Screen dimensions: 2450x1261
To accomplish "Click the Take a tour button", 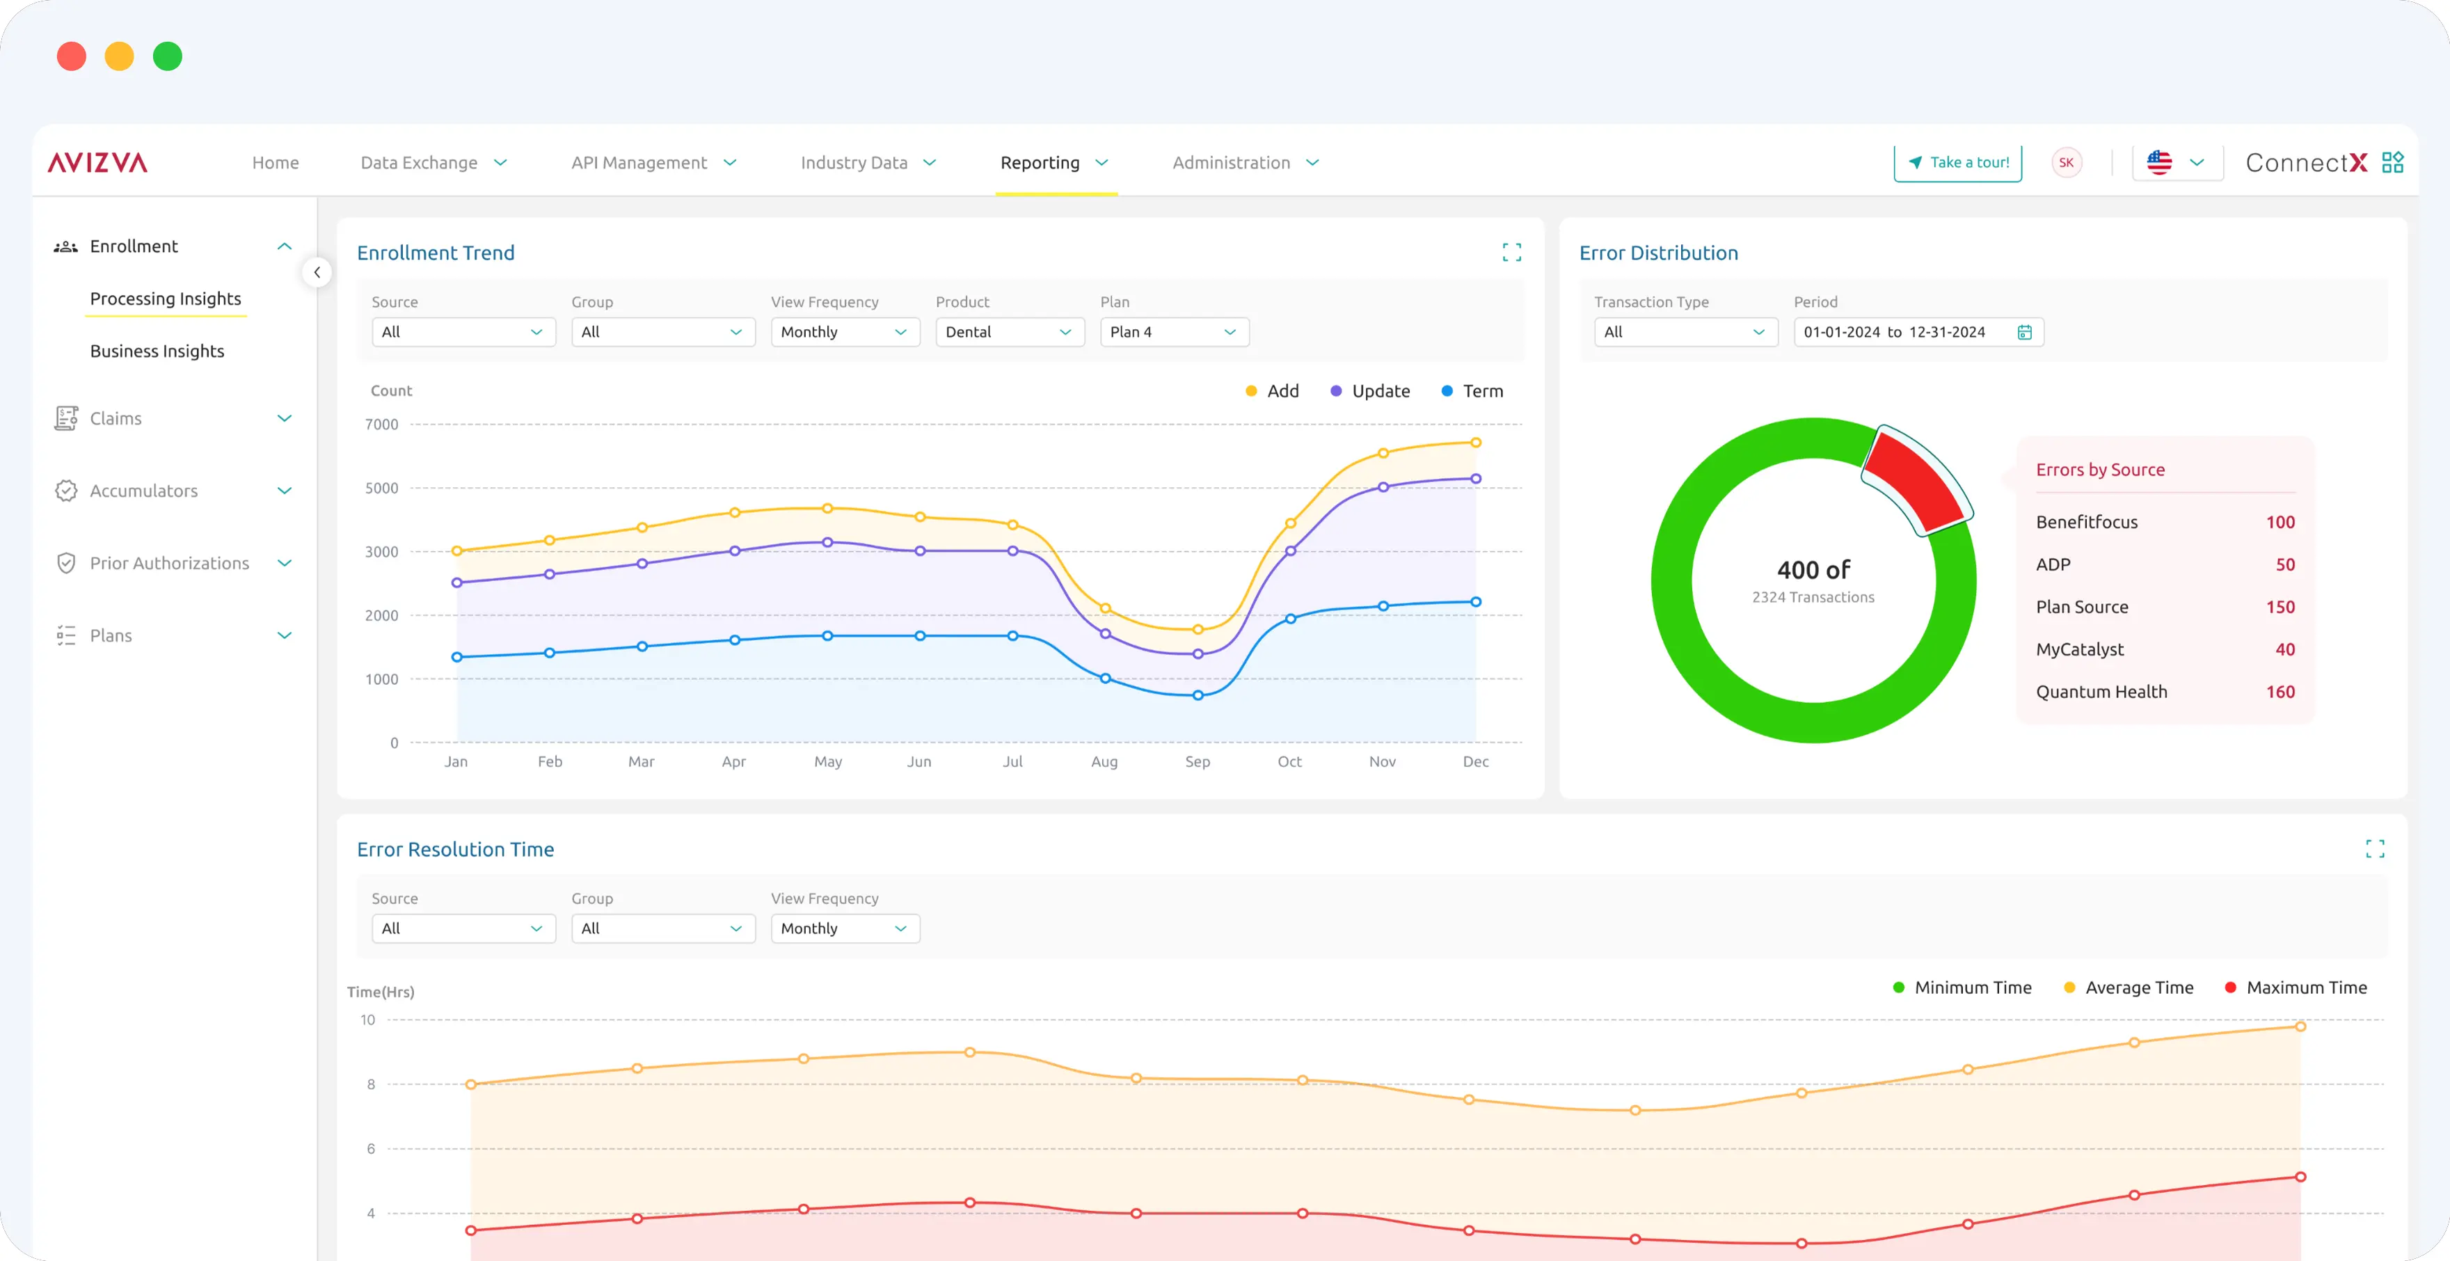I will [x=1957, y=163].
